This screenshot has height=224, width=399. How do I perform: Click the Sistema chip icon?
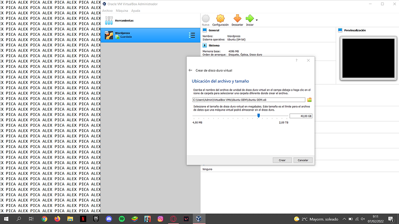click(204, 46)
